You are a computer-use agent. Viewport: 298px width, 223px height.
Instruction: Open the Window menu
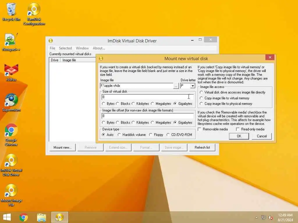[x=82, y=48]
